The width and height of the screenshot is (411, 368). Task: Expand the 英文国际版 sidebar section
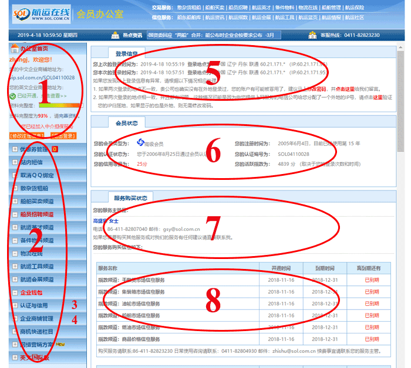click(15, 357)
